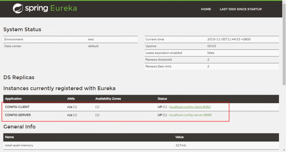Click the page vertical scrollbar thumb
Image resolution: width=286 pixels, height=152 pixels.
(284, 44)
